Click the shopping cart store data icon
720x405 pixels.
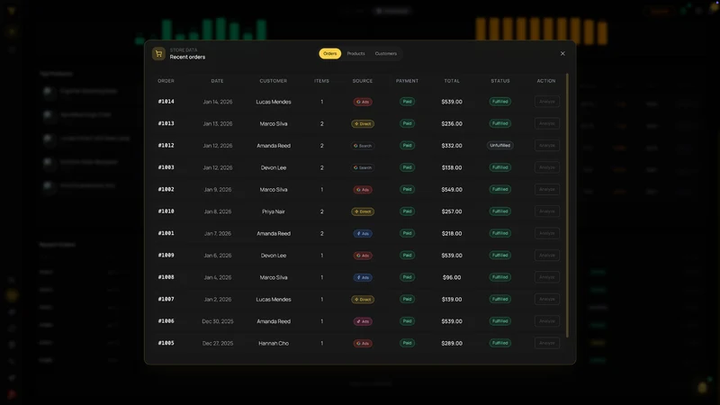(158, 54)
